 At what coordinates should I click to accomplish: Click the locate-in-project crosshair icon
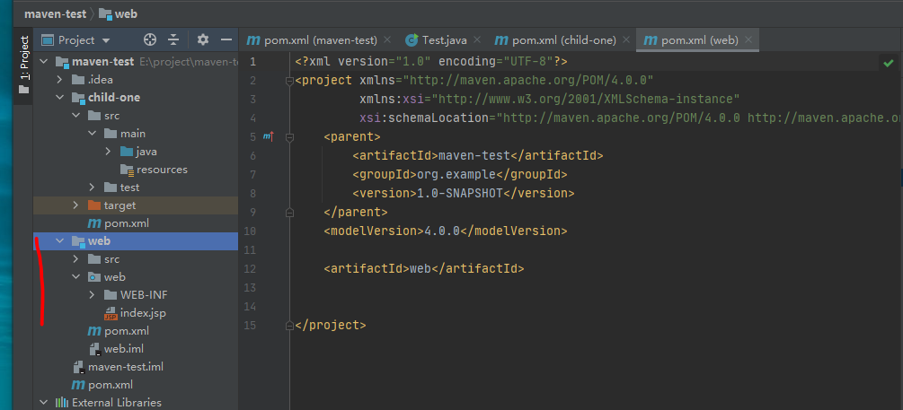click(150, 40)
